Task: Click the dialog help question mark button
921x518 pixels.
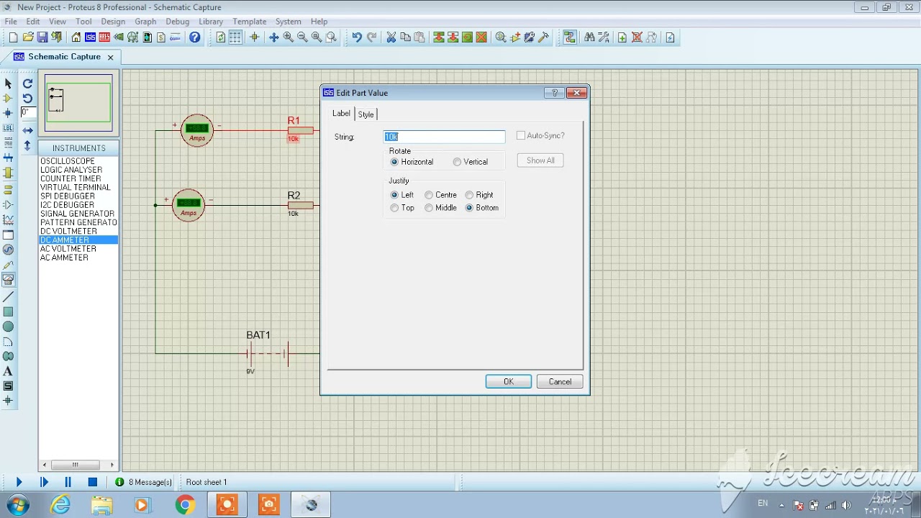Action: tap(554, 93)
